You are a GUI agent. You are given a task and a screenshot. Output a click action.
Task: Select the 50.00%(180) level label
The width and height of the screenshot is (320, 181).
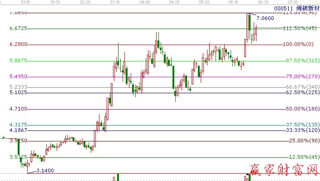[x=303, y=109]
